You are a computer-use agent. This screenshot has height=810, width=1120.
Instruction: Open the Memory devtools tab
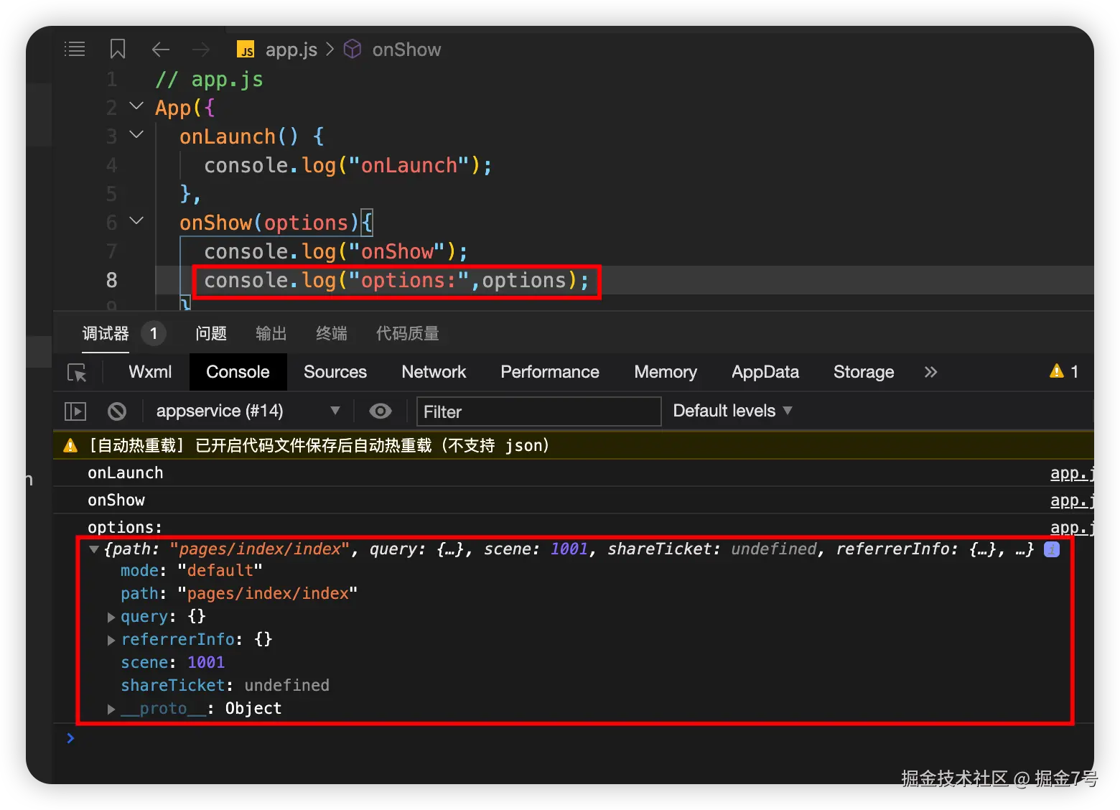click(666, 372)
